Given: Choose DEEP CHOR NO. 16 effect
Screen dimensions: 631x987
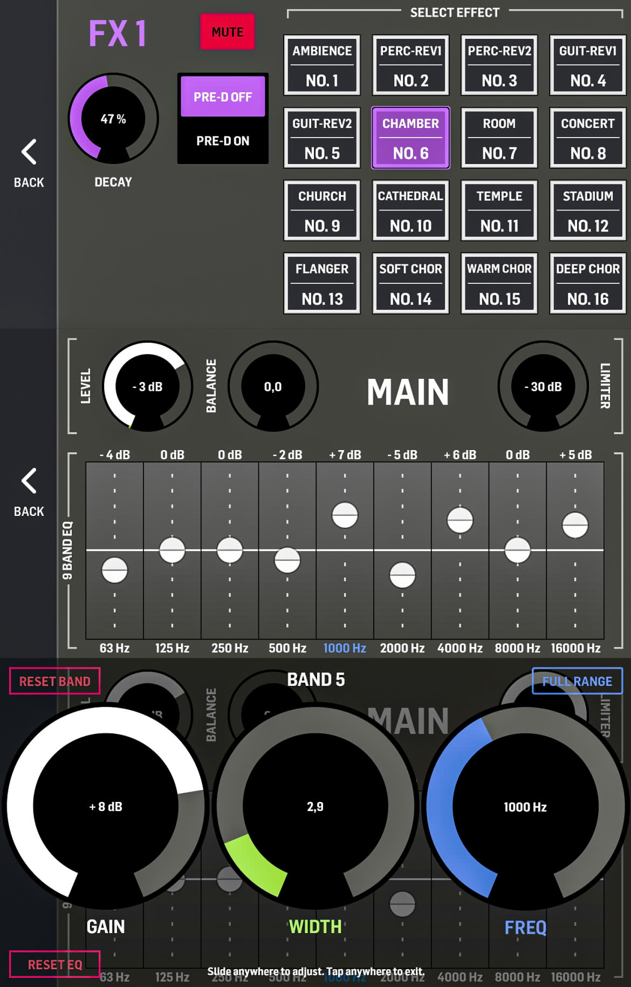Looking at the screenshot, I should (x=588, y=283).
